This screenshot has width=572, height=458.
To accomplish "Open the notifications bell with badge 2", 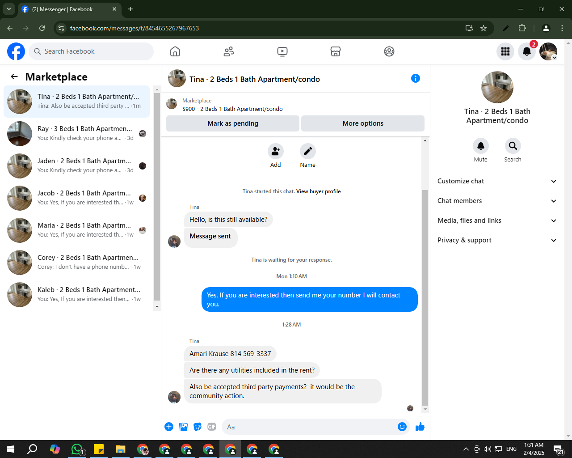I will (527, 51).
